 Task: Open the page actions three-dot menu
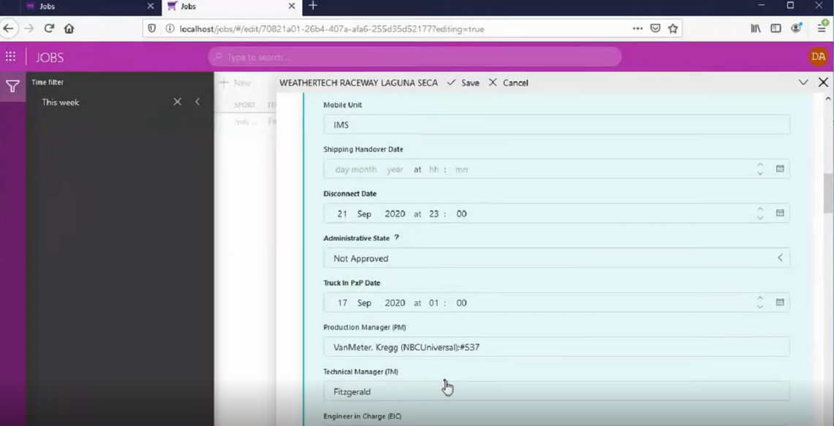click(x=637, y=28)
